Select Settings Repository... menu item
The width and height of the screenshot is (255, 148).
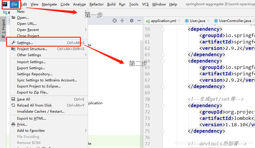[49, 74]
